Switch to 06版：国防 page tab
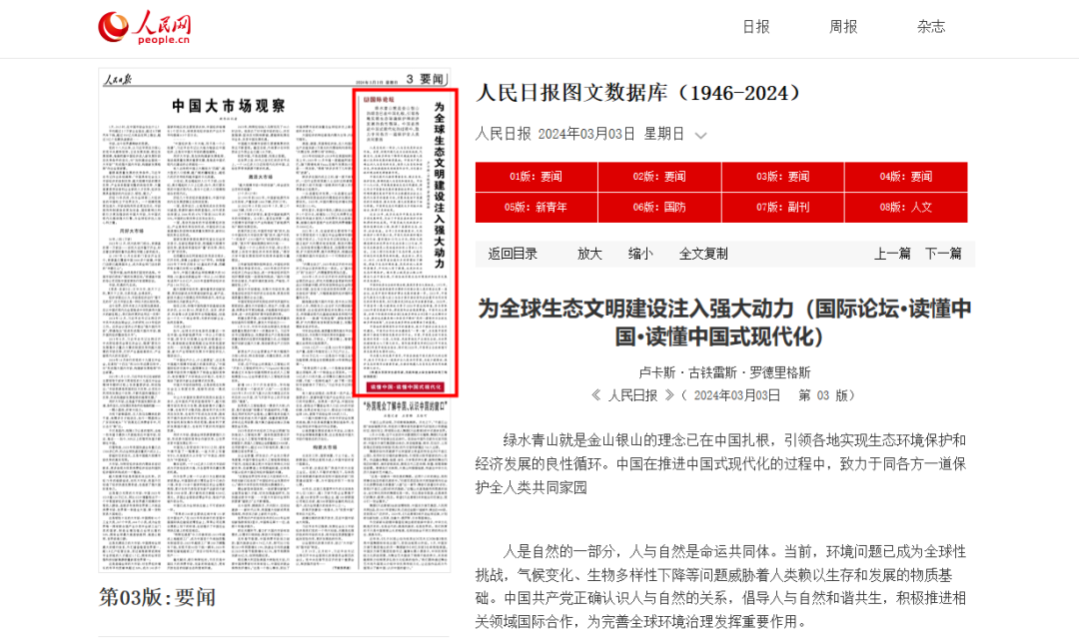1079x638 pixels. pos(659,207)
